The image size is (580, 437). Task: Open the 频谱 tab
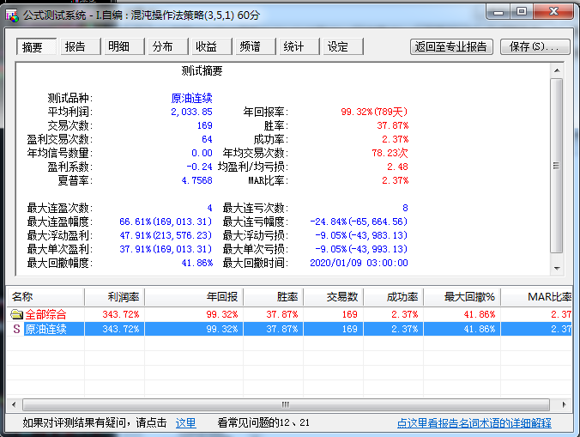coord(250,46)
